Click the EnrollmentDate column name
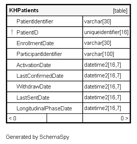The height and width of the screenshot is (144, 137). (35, 43)
